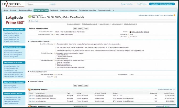The image size is (179, 108).
Task: Open the Performance Objectives tab
Action: [87, 10]
